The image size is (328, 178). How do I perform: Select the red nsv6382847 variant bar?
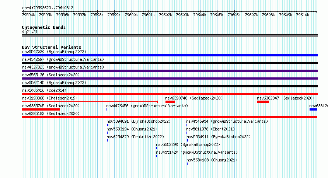click(x=263, y=102)
